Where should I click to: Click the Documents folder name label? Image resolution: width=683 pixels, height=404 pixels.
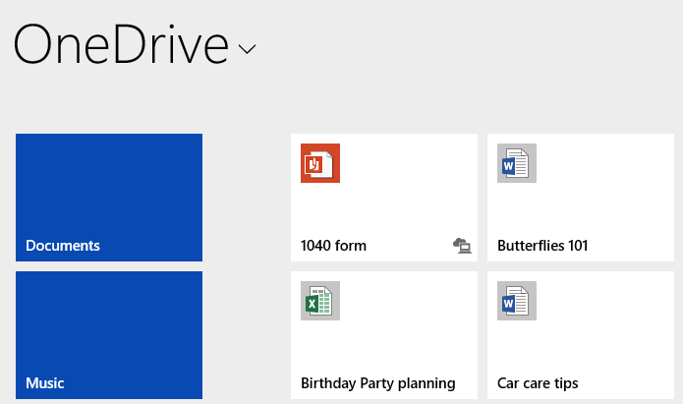point(63,246)
